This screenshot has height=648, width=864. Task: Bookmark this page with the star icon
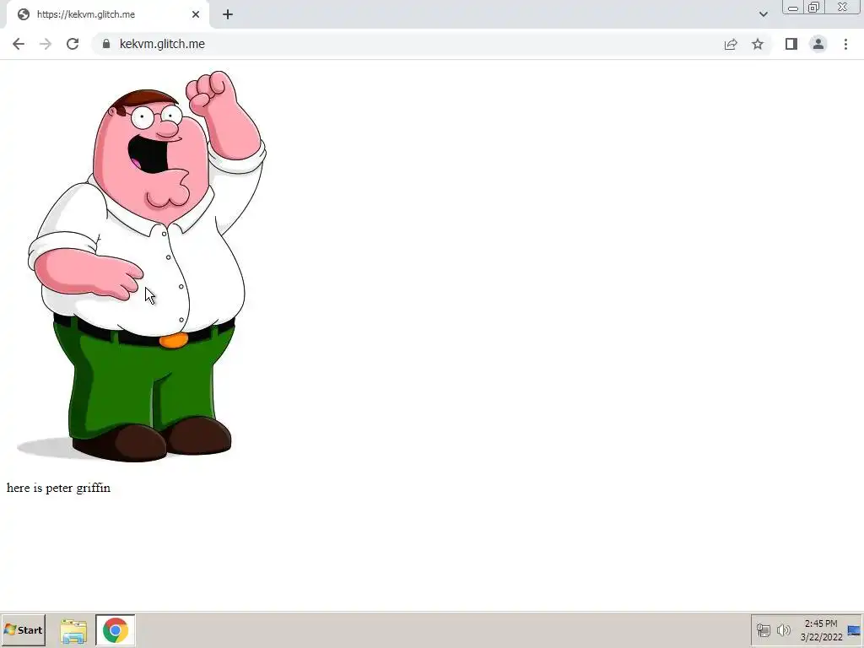click(758, 44)
